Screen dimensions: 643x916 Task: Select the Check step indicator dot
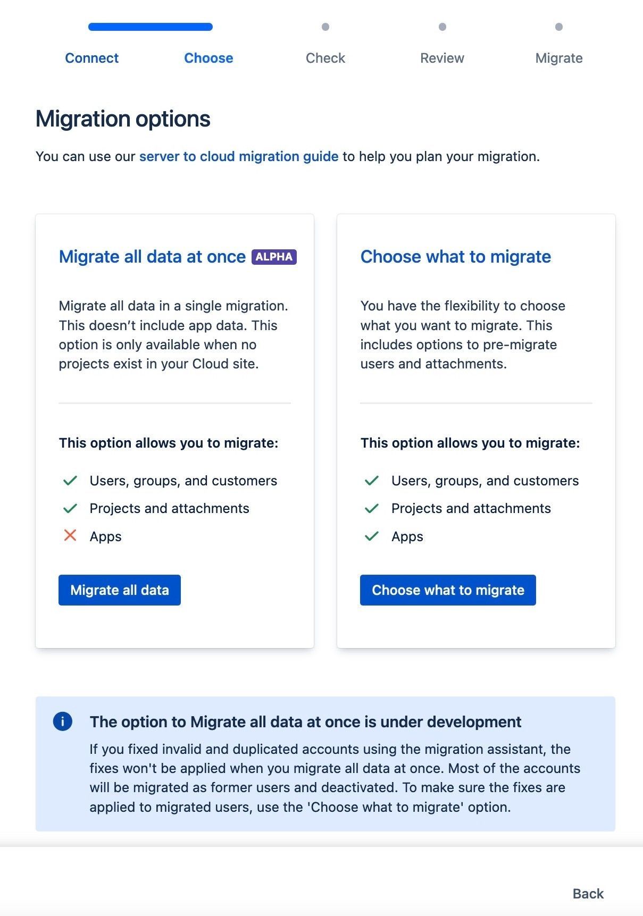[325, 26]
